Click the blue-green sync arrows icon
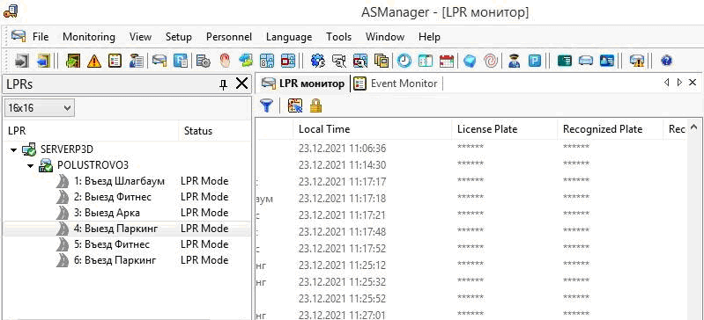Image resolution: width=704 pixels, height=320 pixels. click(246, 61)
